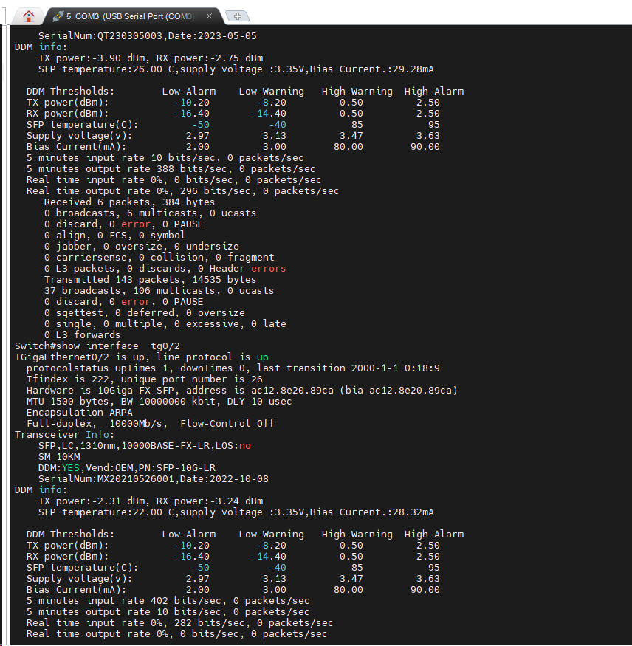Click 'Transmitted 143 packets, 14535 bytes' line

pyautogui.click(x=150, y=280)
